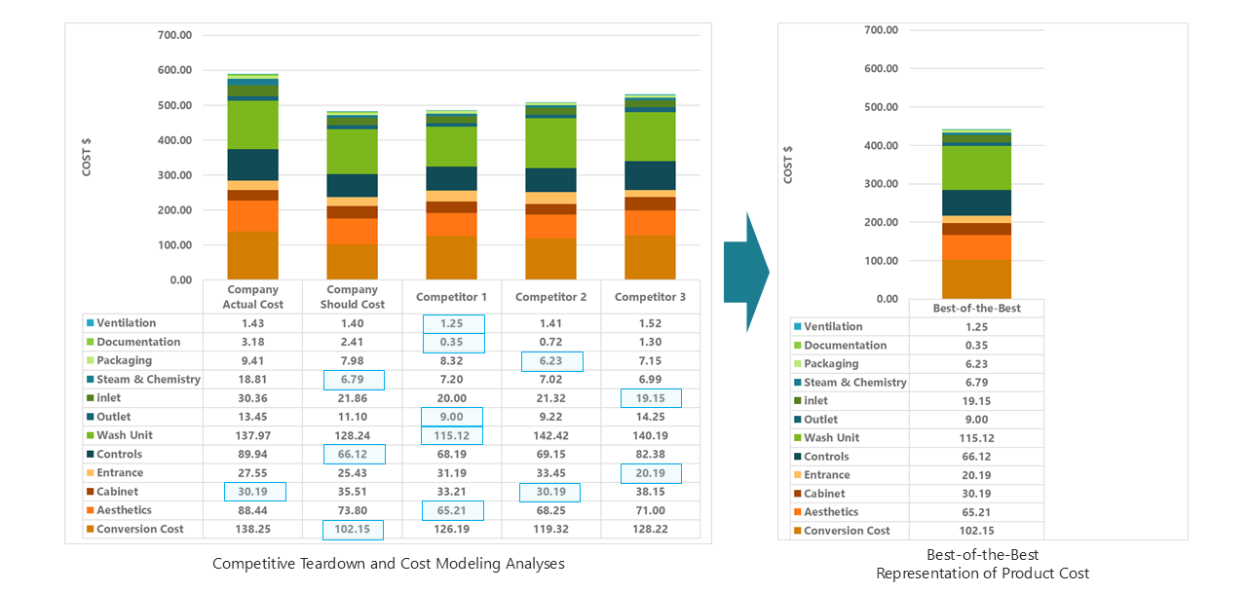Select the highlighted 115.12 Wash Unit cell under Competitor 1
1247x593 pixels.
(x=452, y=435)
